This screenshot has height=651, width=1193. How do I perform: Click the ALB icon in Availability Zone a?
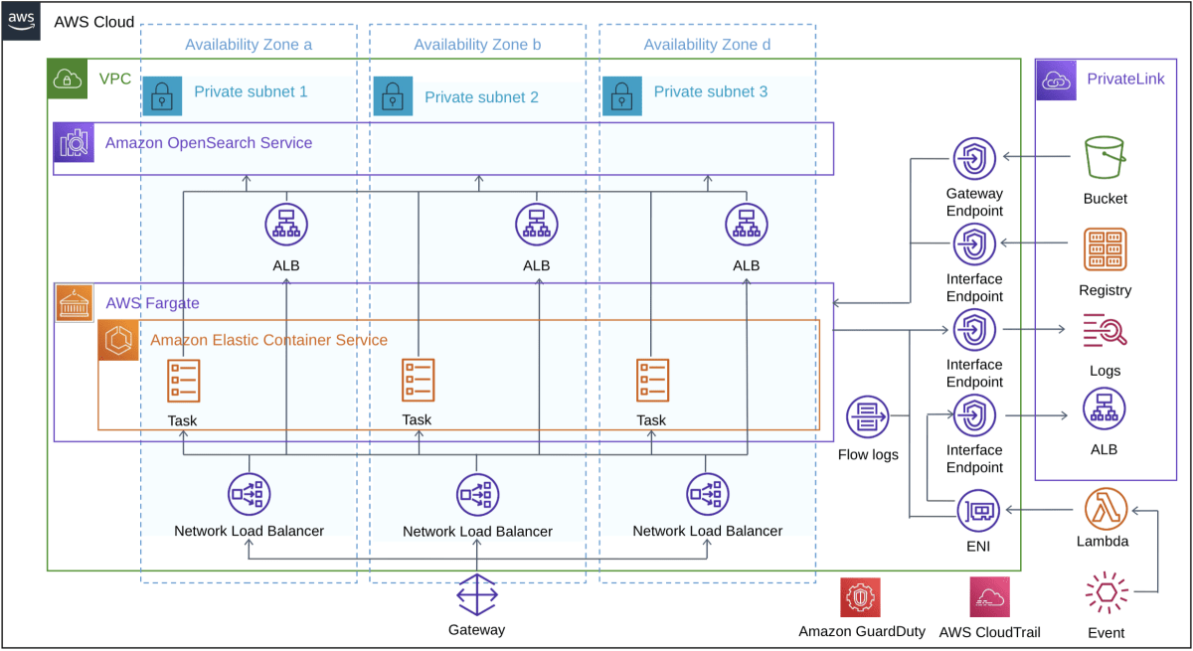coord(286,226)
